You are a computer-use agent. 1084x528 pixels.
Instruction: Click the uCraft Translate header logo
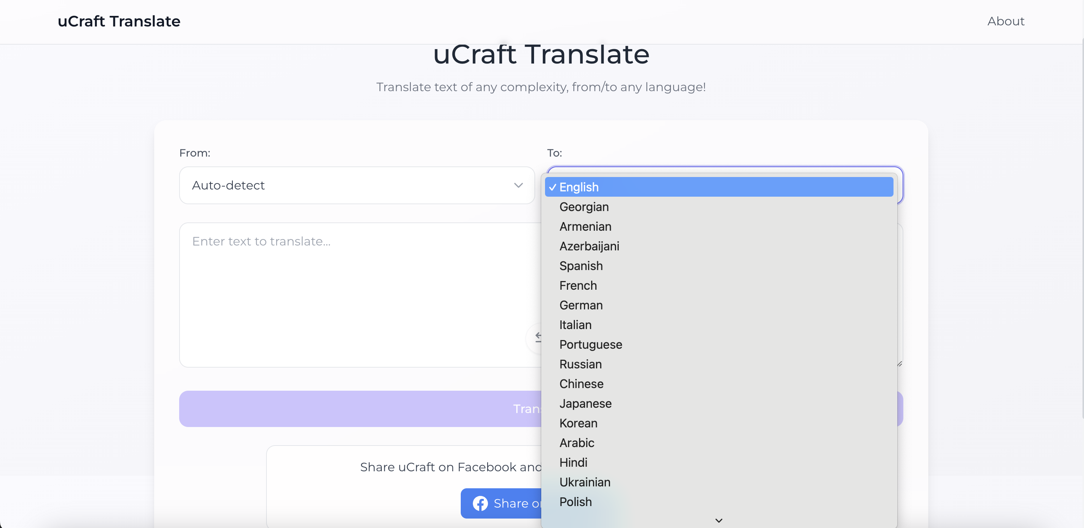coord(119,21)
